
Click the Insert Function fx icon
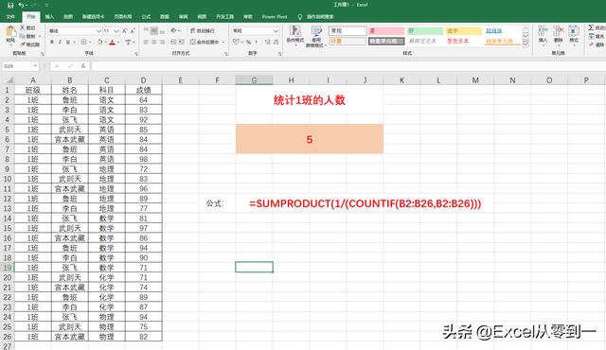82,66
